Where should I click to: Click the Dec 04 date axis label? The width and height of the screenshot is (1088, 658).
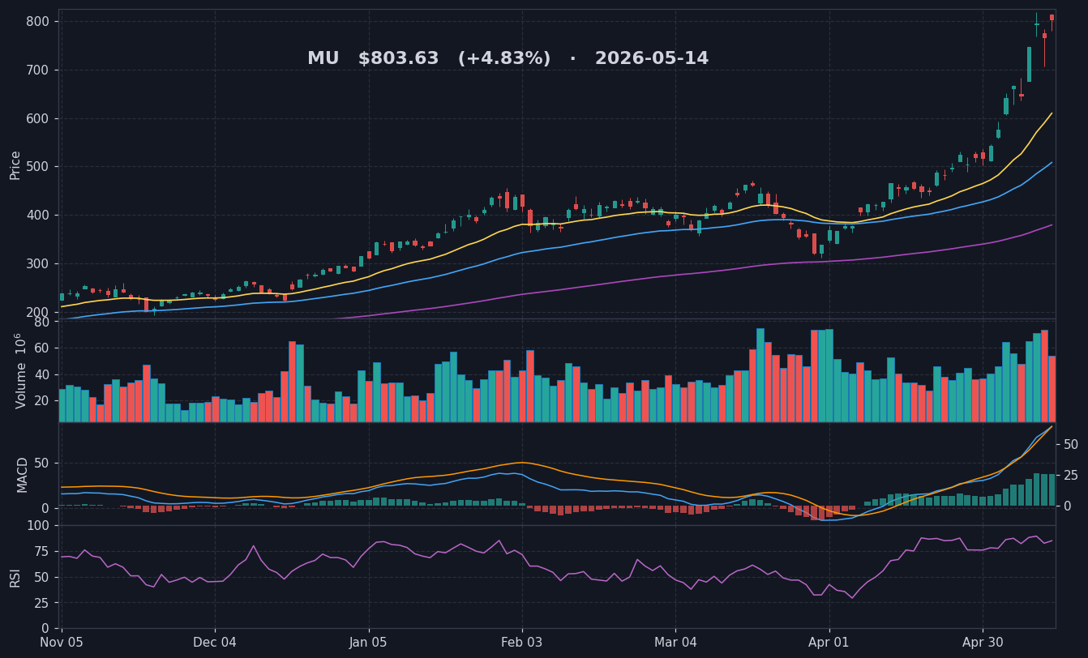[x=215, y=643]
